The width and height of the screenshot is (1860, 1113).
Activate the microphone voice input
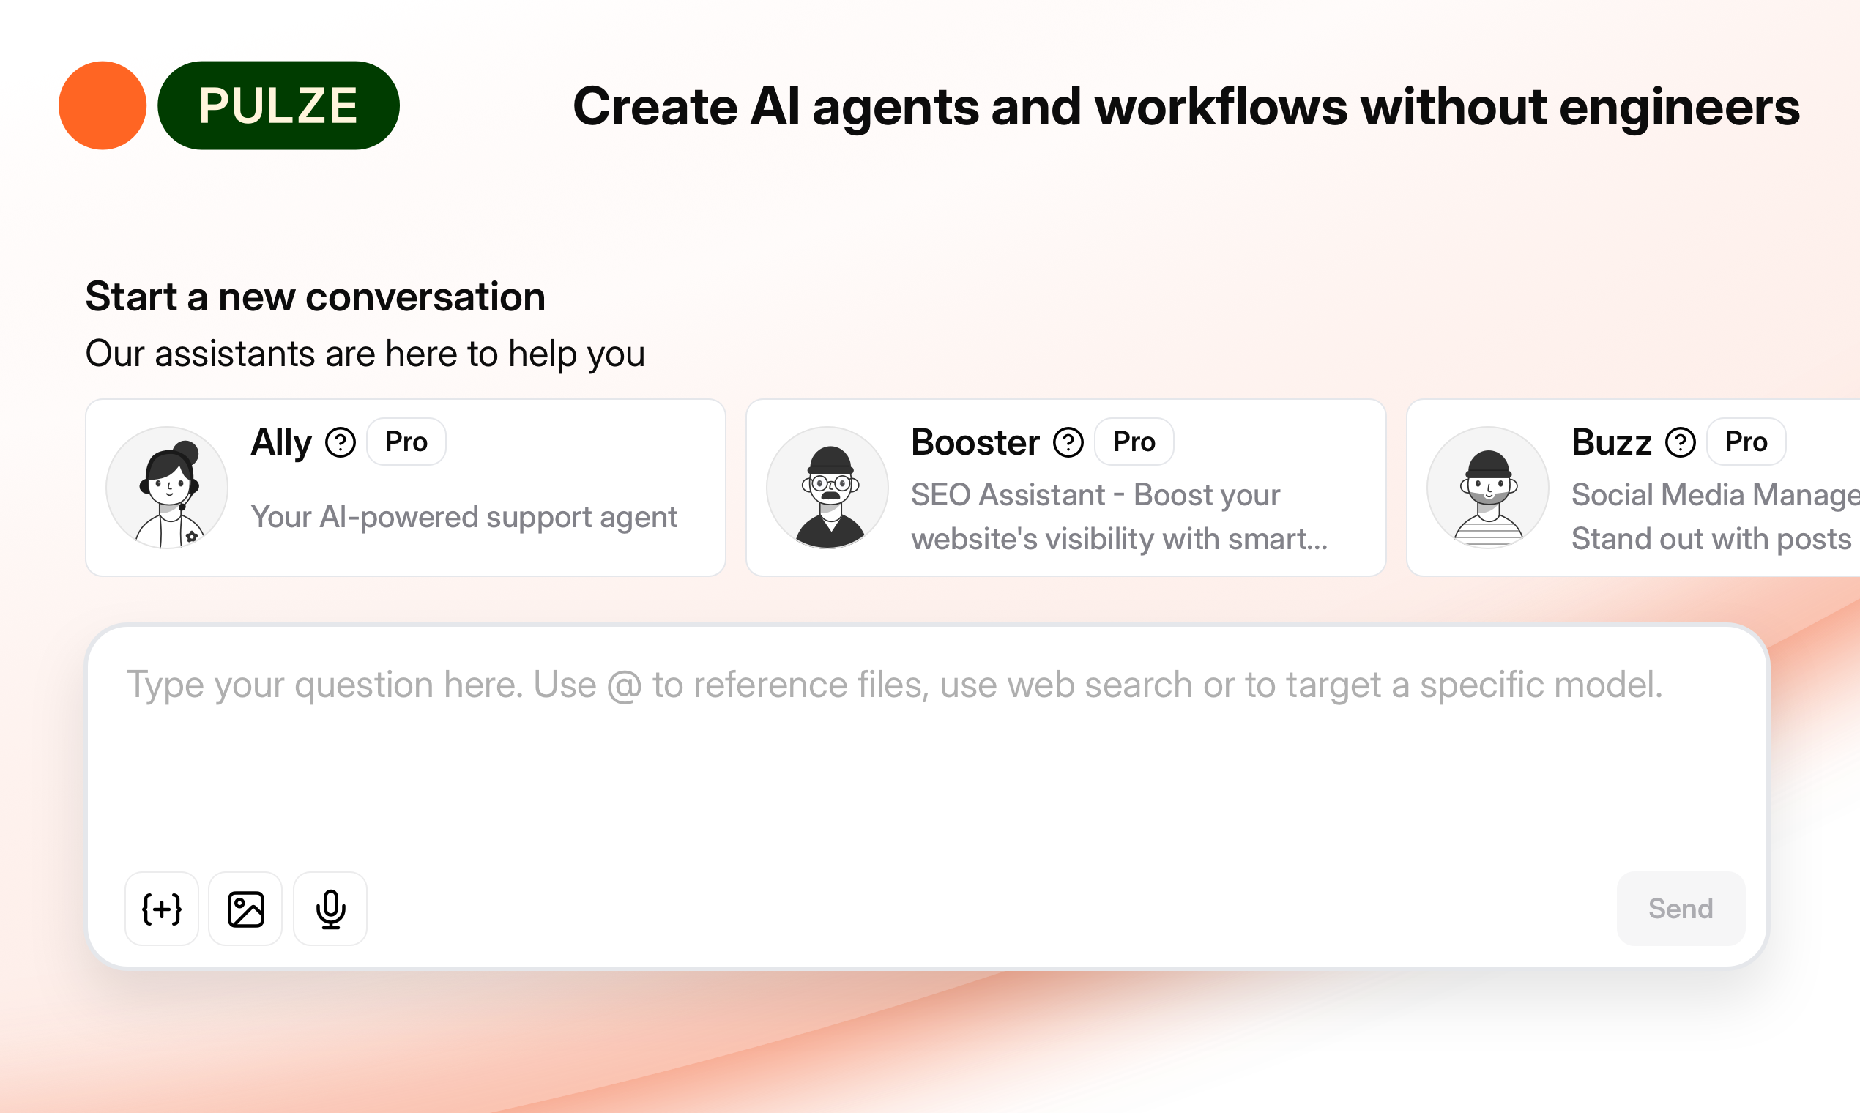[x=330, y=909]
